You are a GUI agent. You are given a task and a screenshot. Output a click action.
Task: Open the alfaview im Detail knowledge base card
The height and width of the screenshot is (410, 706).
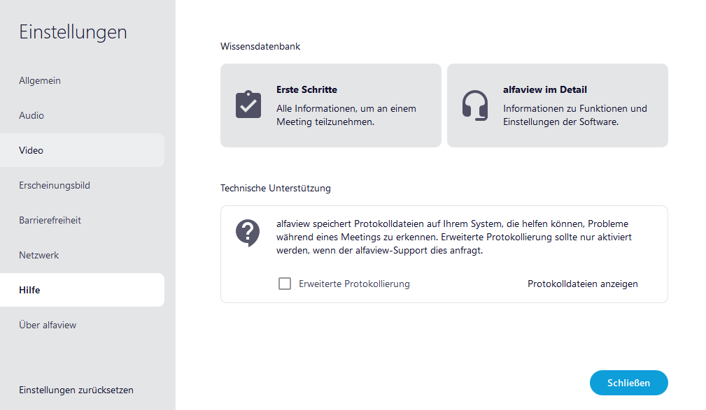click(x=557, y=105)
